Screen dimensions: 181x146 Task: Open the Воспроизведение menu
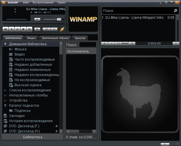(43, 2)
